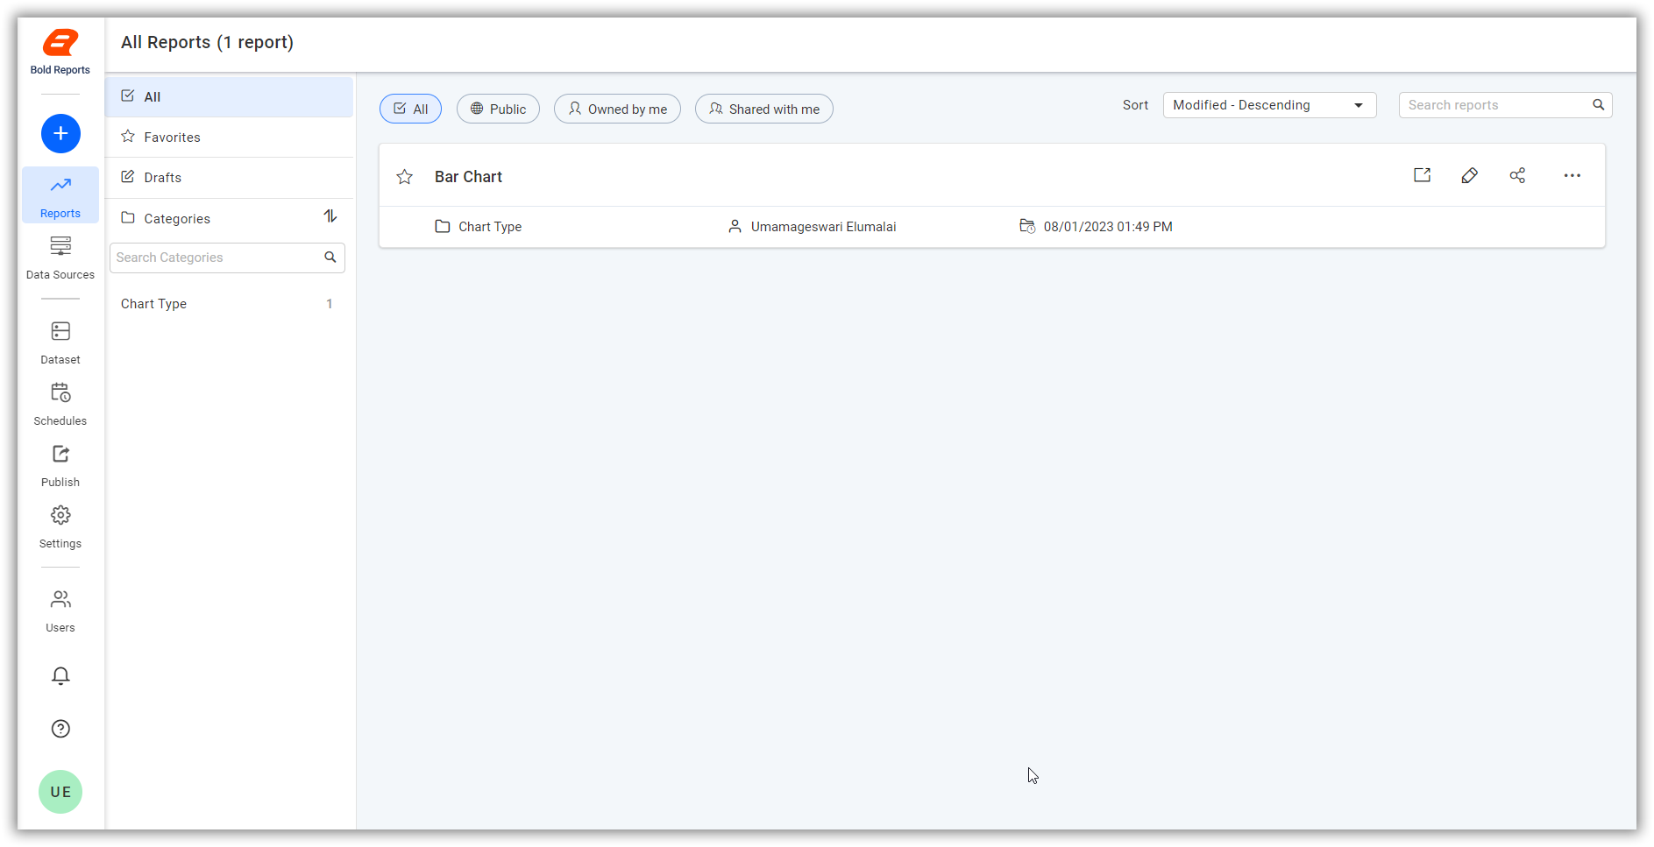The height and width of the screenshot is (847, 1654).
Task: Switch to the Drafts view
Action: (161, 177)
